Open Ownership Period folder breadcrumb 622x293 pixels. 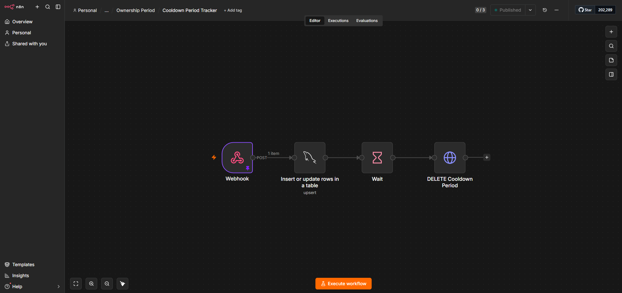[x=135, y=10]
